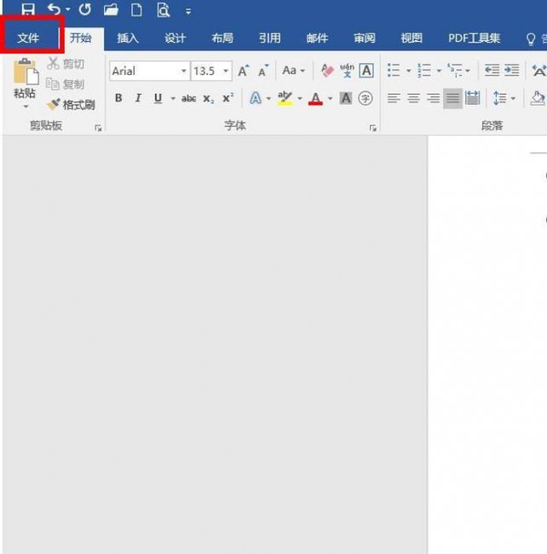Apply the yellow text highlight color
547x554 pixels.
(x=285, y=98)
